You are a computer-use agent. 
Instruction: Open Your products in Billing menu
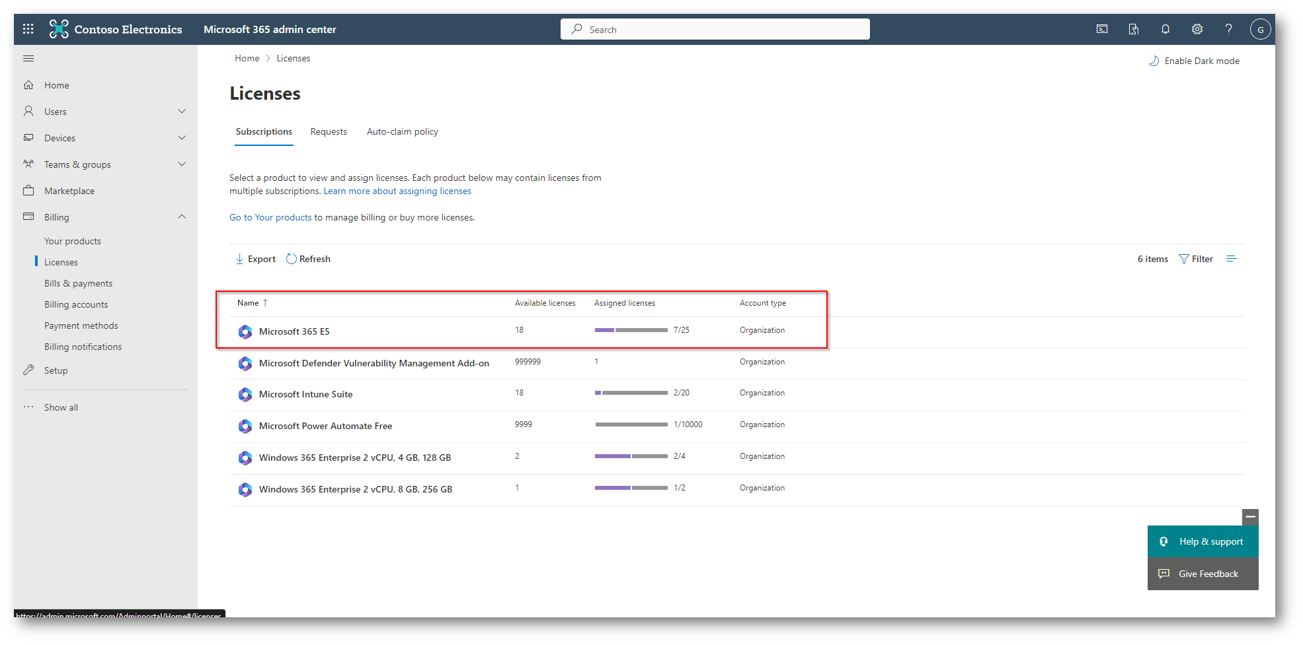(73, 241)
